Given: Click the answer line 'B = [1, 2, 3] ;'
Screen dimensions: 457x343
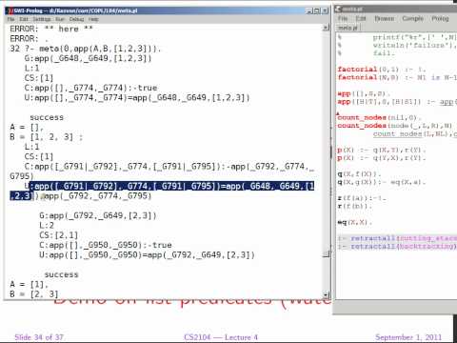Looking at the screenshot, I should (47, 137).
